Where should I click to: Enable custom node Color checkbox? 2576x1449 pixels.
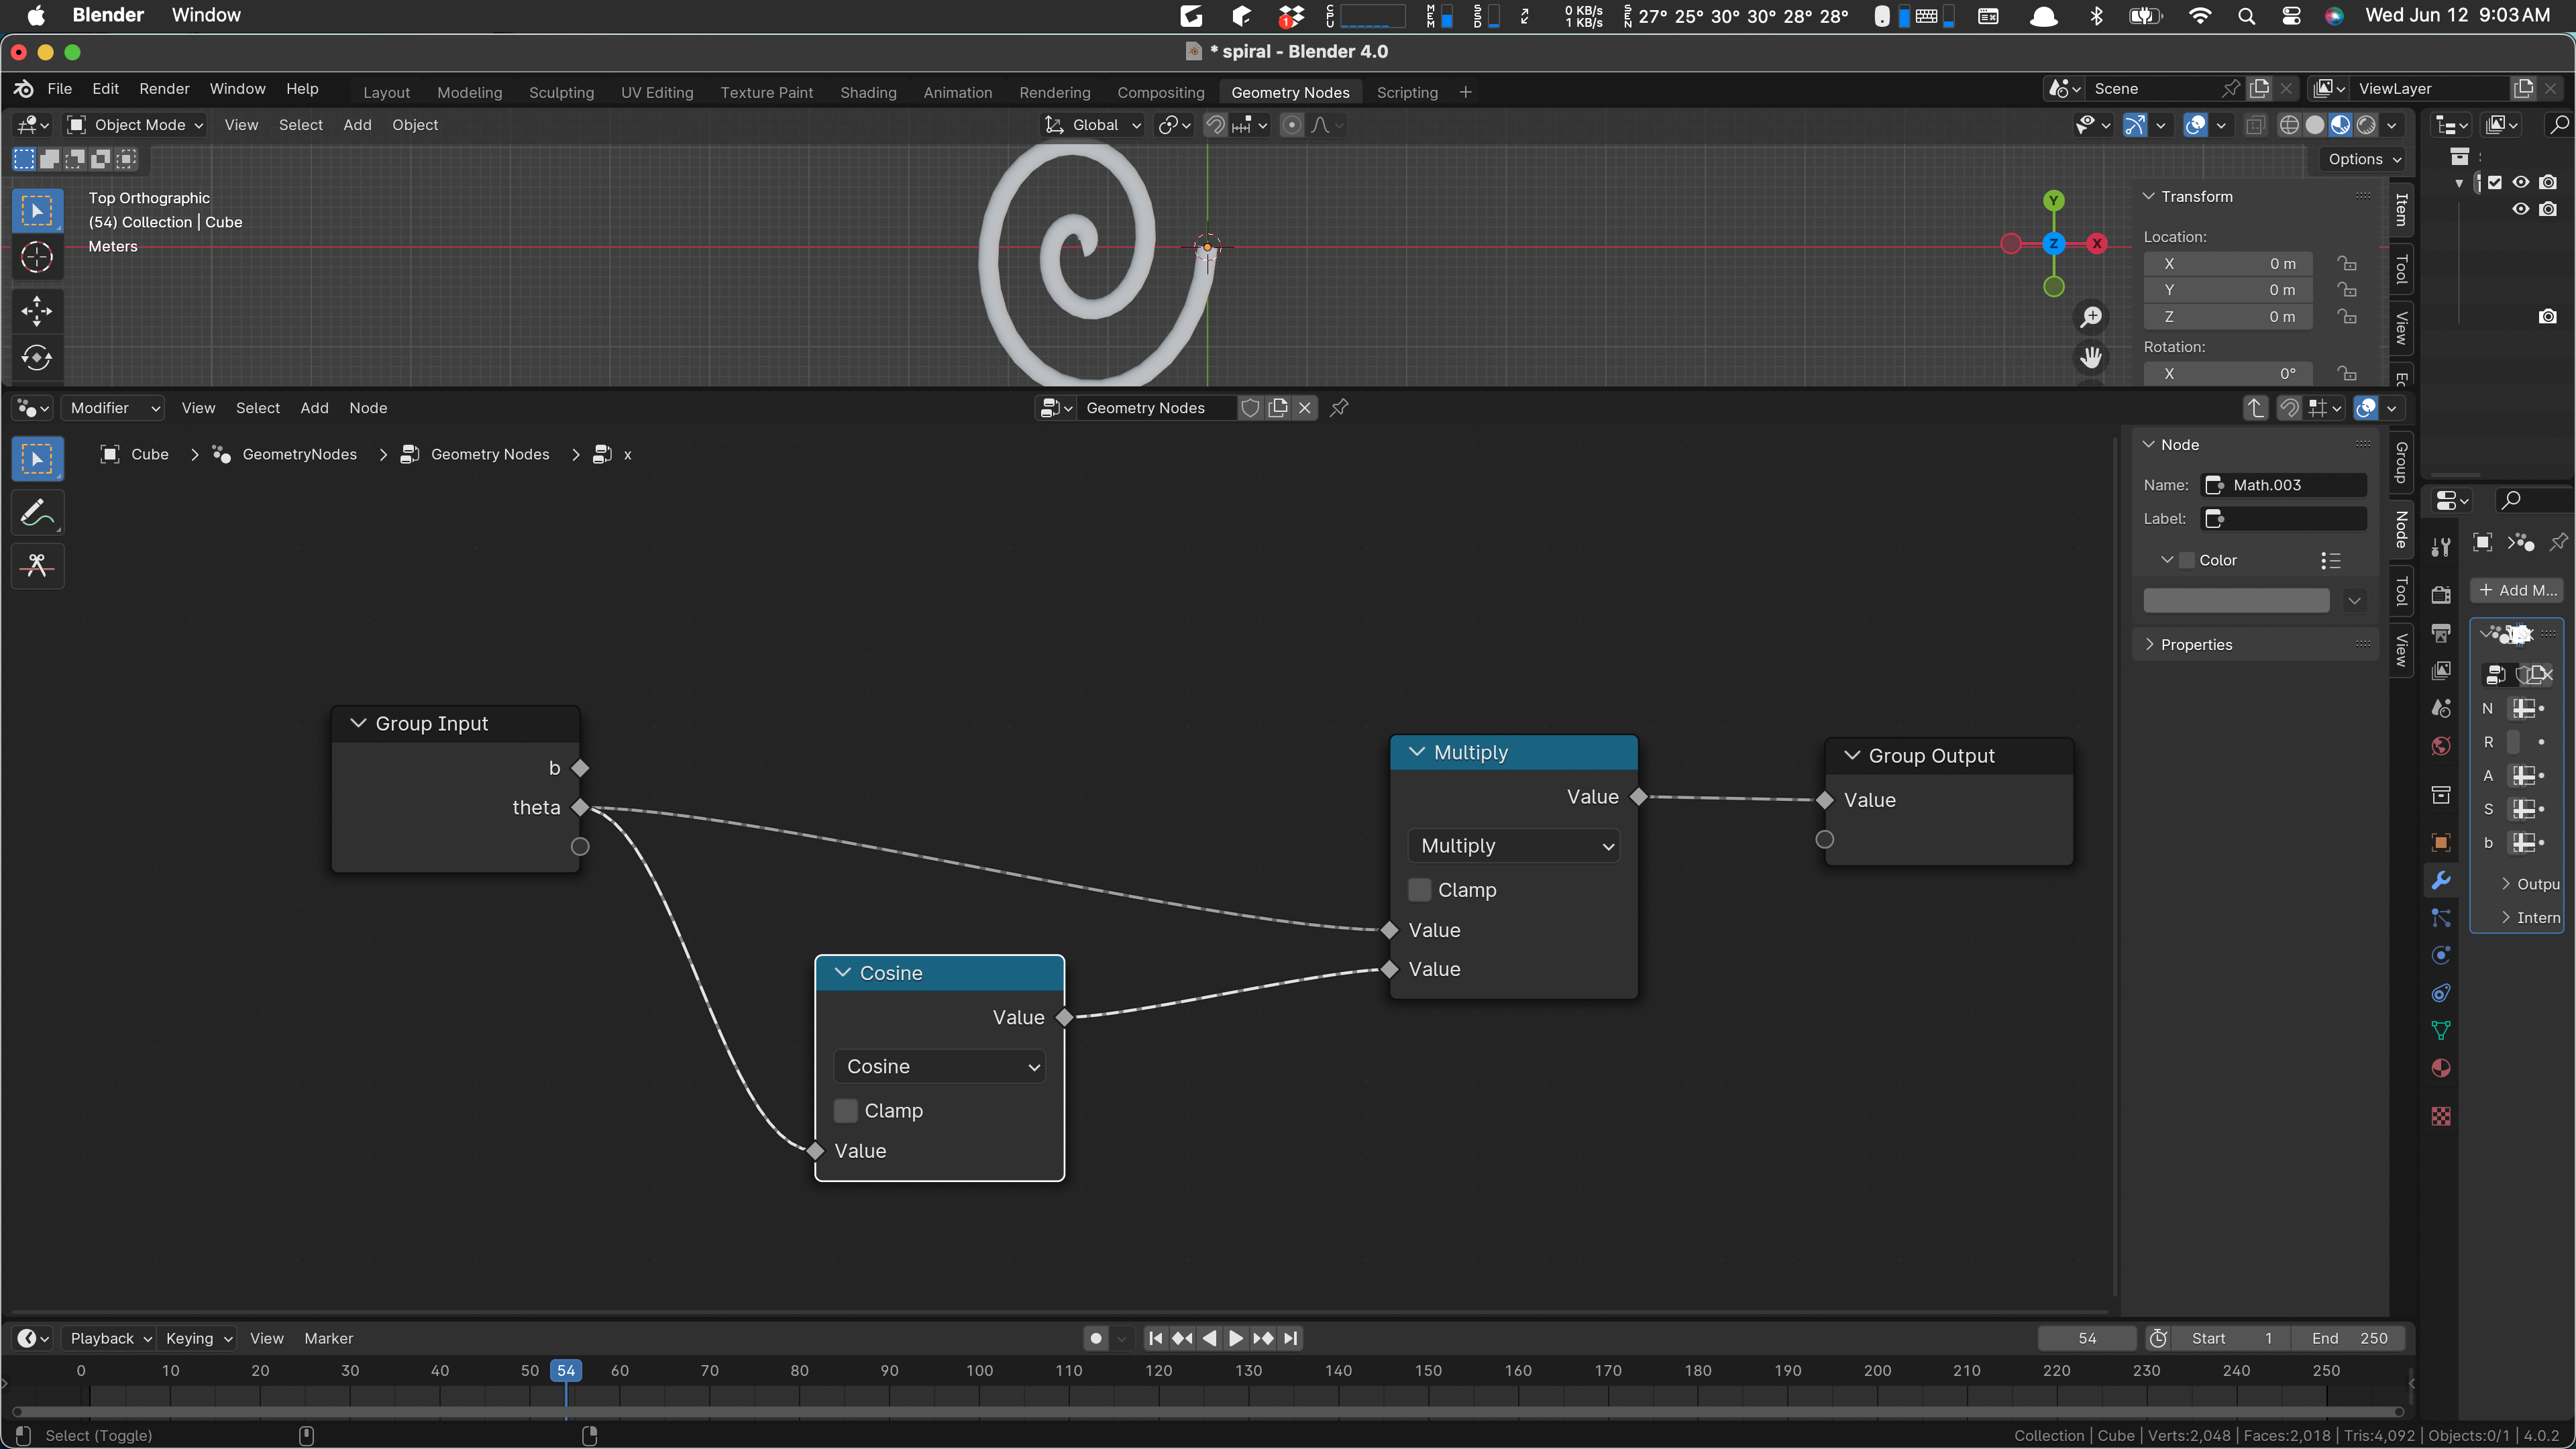pyautogui.click(x=2187, y=560)
